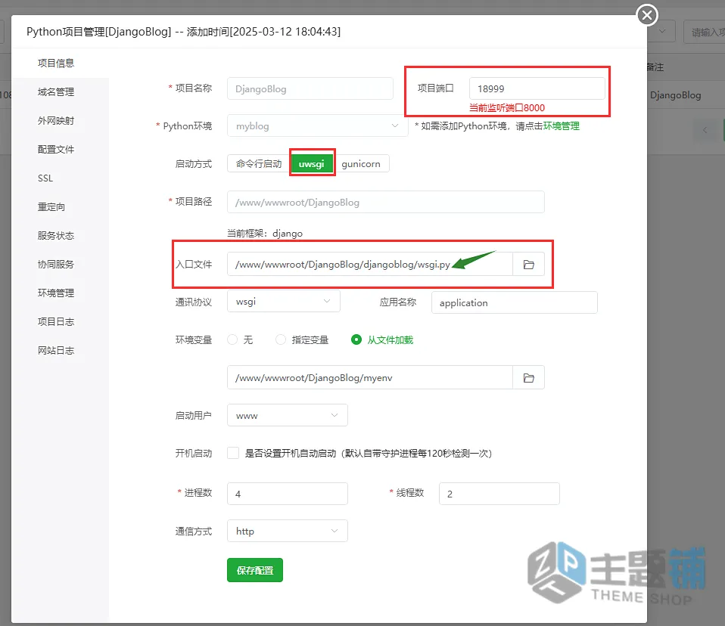Image resolution: width=725 pixels, height=626 pixels.
Task: Open the 外网映射 tab
Action: [56, 120]
